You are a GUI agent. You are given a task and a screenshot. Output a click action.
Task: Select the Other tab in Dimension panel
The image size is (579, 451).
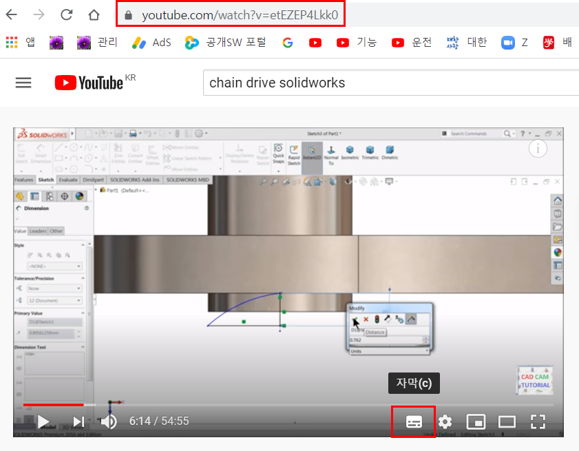click(56, 231)
